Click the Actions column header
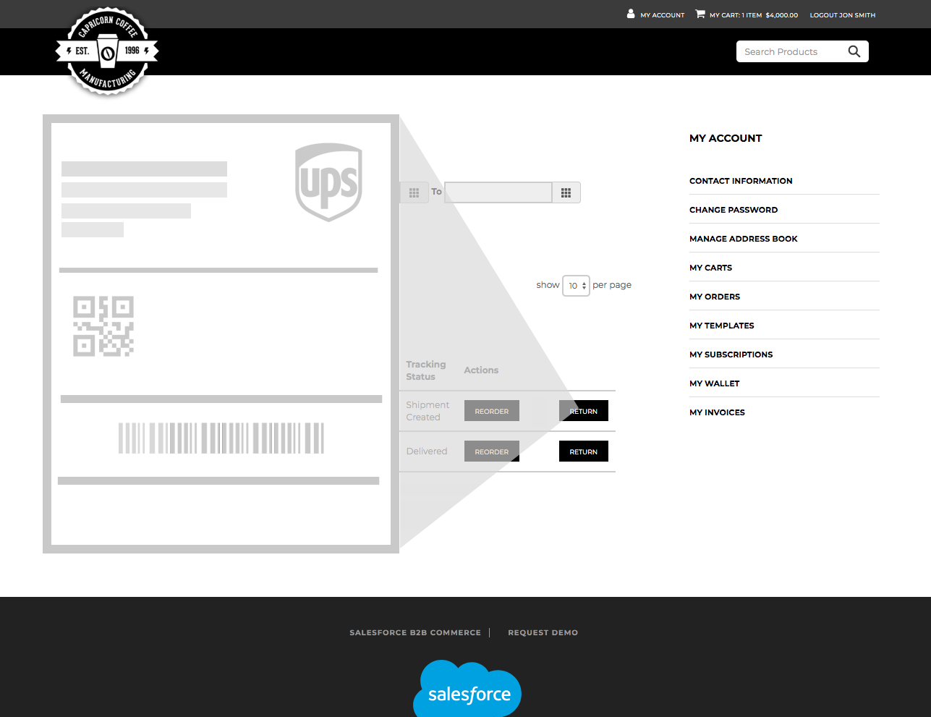The width and height of the screenshot is (931, 717). pyautogui.click(x=481, y=370)
